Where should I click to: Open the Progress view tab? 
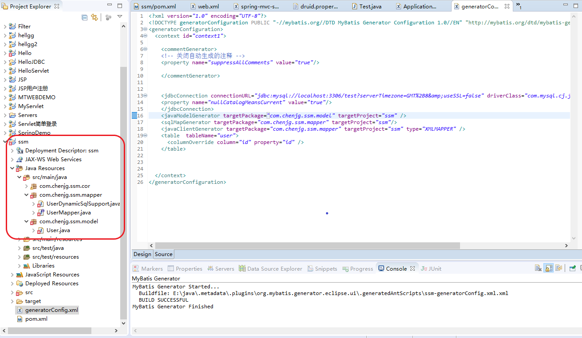tap(357, 268)
